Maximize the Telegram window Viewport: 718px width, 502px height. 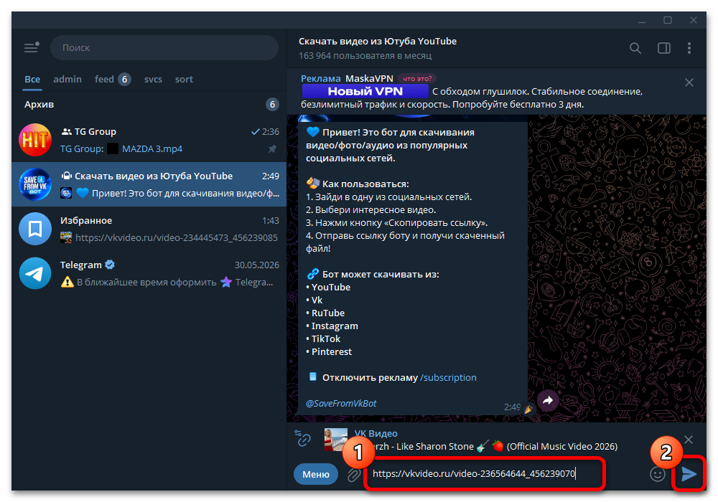pos(668,21)
